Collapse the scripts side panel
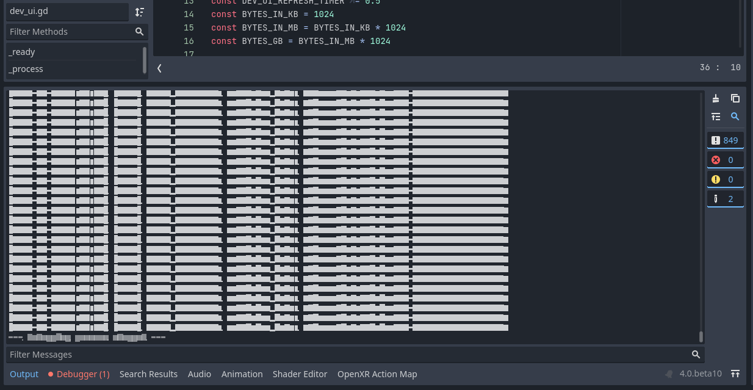The height and width of the screenshot is (390, 753). (159, 68)
